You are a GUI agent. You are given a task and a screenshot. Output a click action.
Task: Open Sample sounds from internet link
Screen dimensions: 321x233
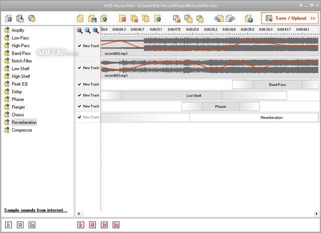point(36,210)
